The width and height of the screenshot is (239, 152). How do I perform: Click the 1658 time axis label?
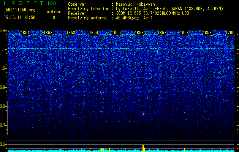click(x=185, y=33)
